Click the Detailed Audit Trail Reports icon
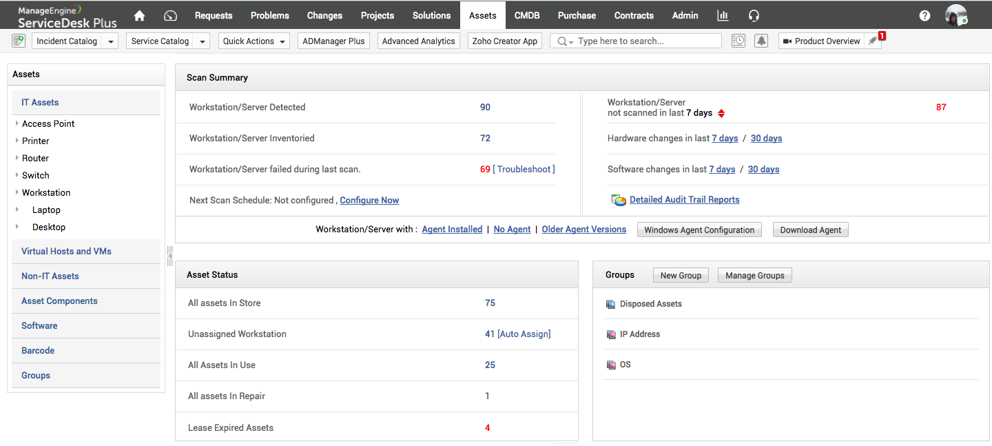This screenshot has height=446, width=992. click(618, 200)
